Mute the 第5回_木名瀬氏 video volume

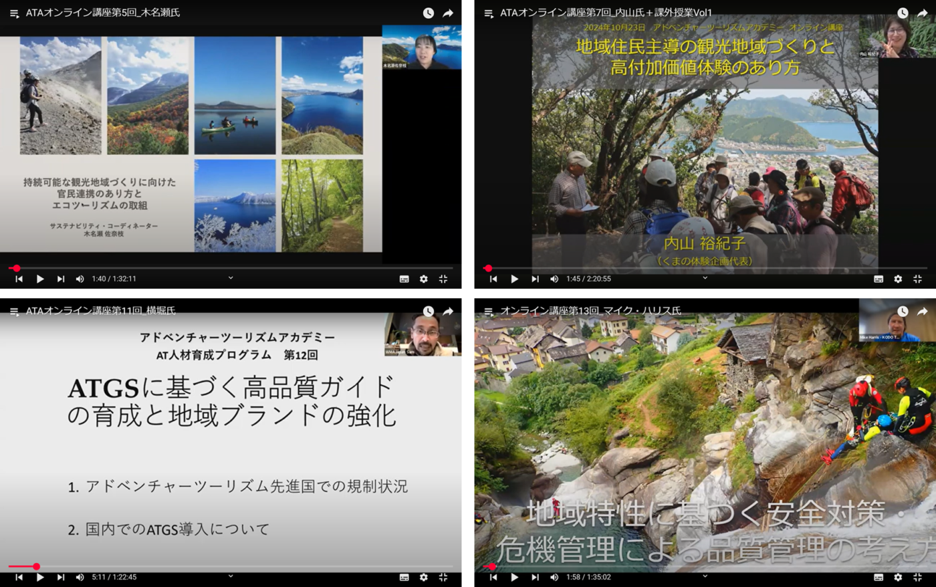click(x=80, y=279)
